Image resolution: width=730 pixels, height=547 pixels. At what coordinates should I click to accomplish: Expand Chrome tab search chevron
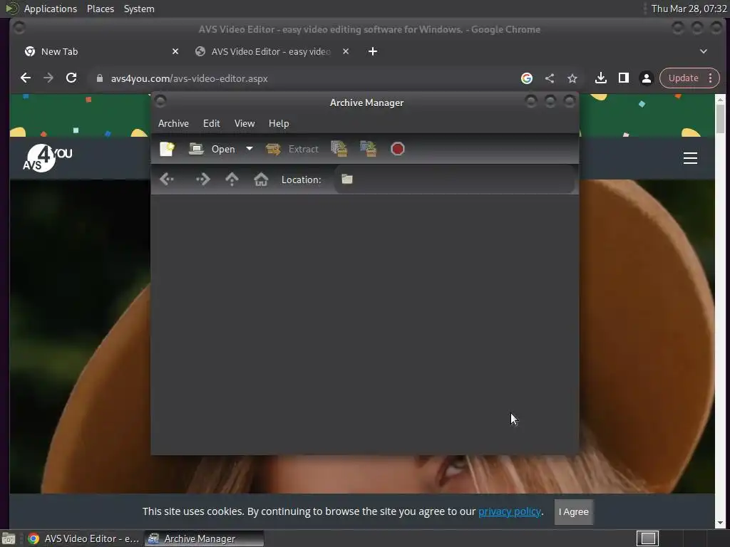(704, 51)
